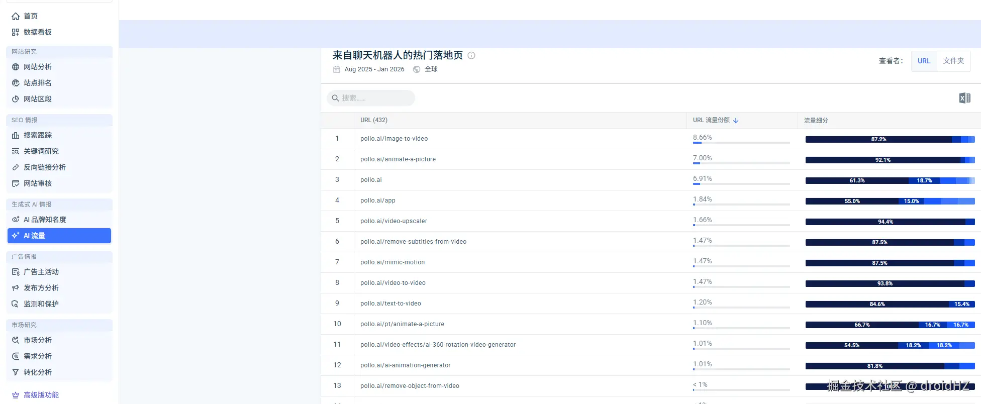Click URL pollo.ai/animate-a-picture in row 2
981x404 pixels.
(398, 159)
